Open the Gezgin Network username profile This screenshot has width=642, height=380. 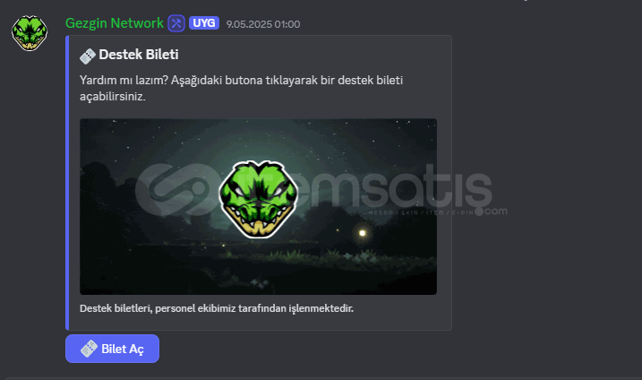(115, 23)
